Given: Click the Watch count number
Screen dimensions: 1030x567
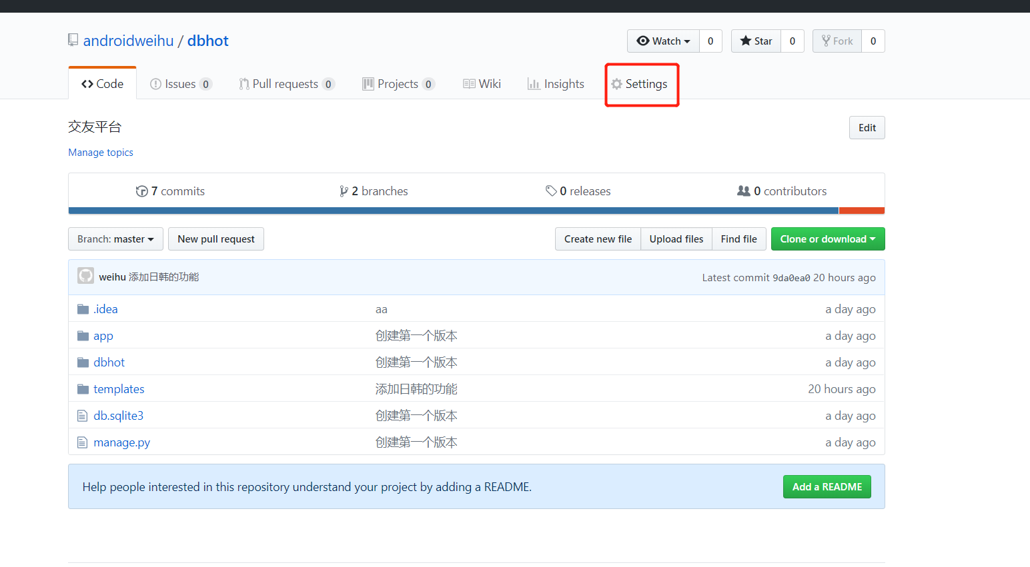Looking at the screenshot, I should pyautogui.click(x=710, y=41).
